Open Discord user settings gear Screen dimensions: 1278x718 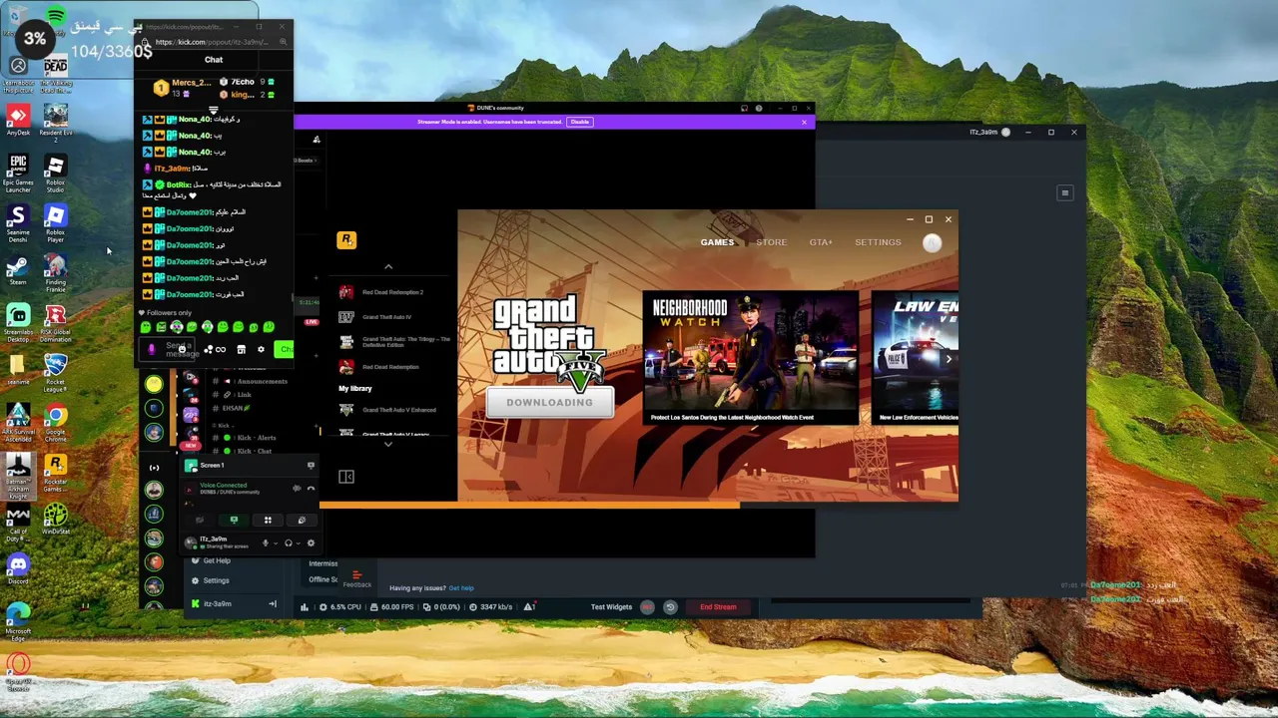[x=311, y=543]
